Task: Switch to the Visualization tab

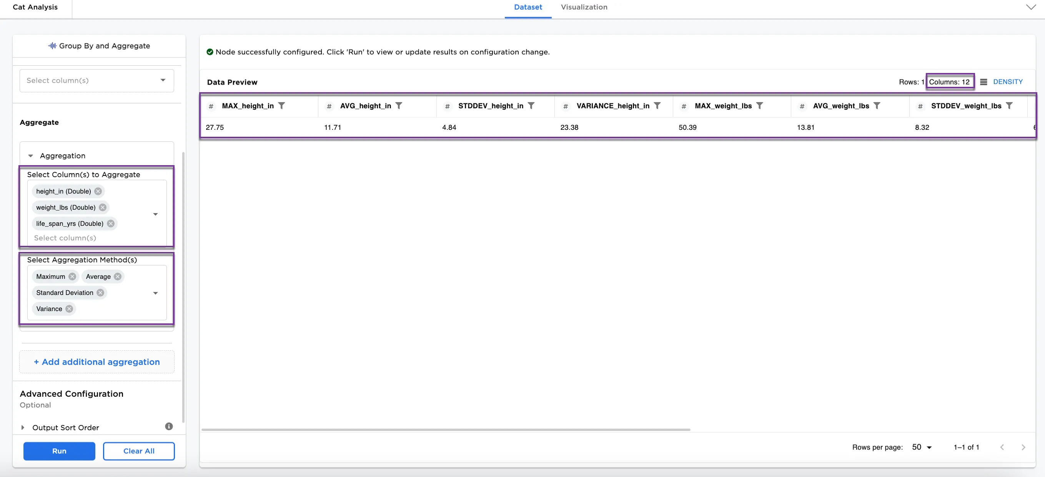Action: (584, 7)
